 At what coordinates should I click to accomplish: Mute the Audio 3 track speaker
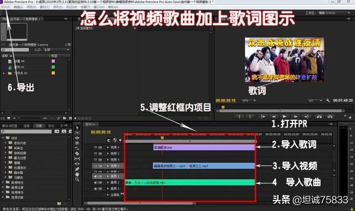95,188
